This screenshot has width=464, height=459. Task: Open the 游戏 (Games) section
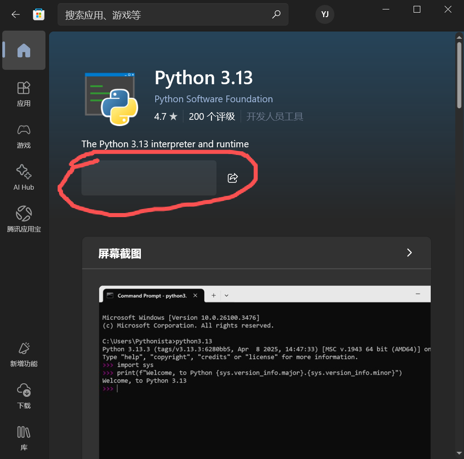(24, 136)
